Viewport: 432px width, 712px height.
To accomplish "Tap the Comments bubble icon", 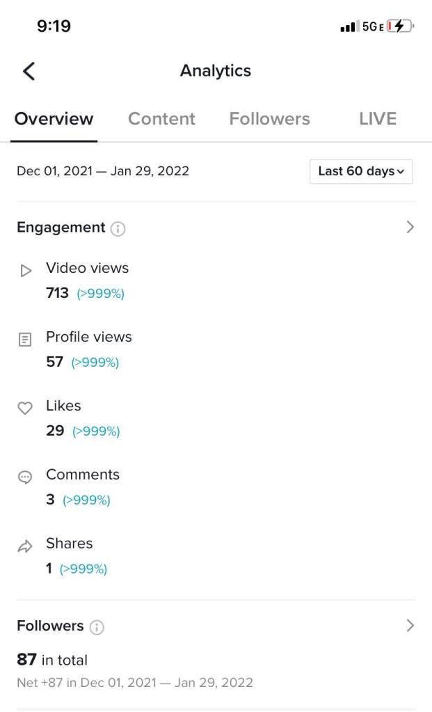I will click(x=25, y=477).
